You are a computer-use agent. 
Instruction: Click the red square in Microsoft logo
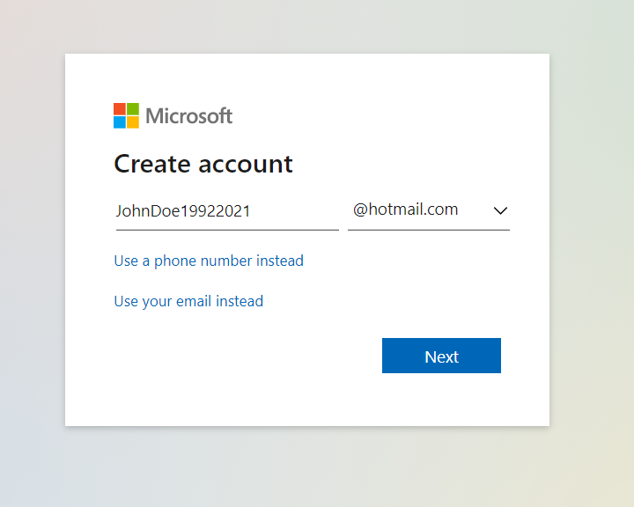(120, 109)
